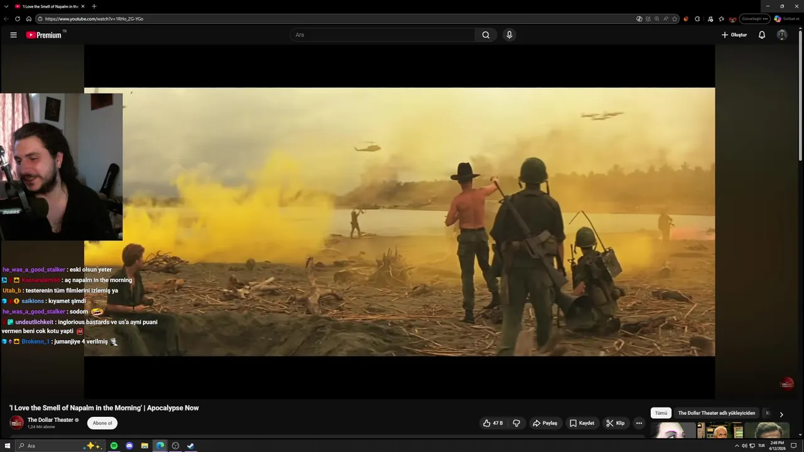Image resolution: width=804 pixels, height=452 pixels.
Task: Open browser home page icon
Action: click(28, 19)
